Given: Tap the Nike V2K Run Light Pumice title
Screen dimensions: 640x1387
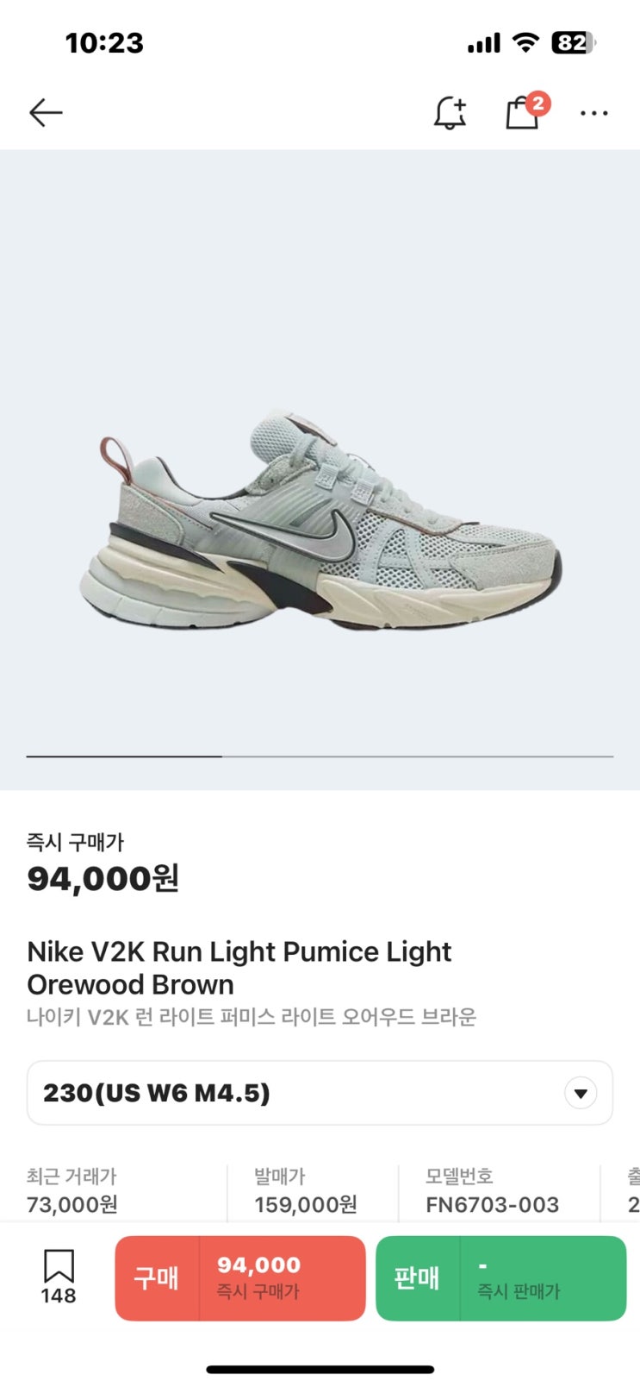Looking at the screenshot, I should click(239, 968).
